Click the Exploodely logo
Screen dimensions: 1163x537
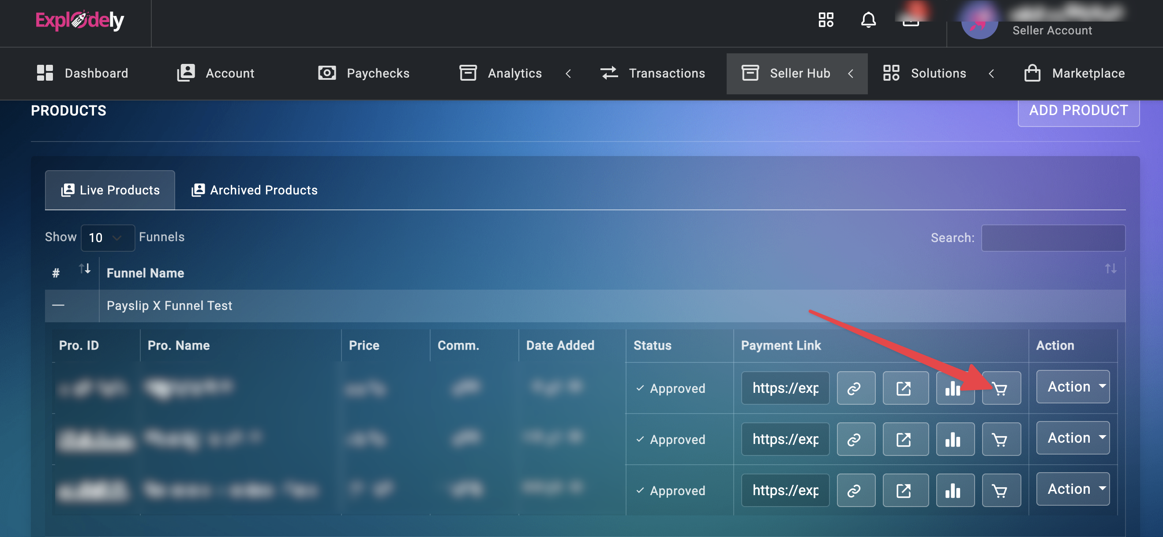click(x=80, y=21)
